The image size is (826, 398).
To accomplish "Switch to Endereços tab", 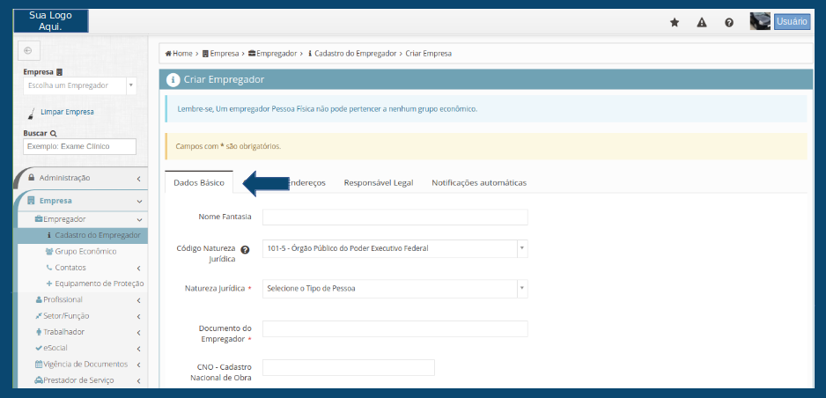I will pyautogui.click(x=306, y=182).
